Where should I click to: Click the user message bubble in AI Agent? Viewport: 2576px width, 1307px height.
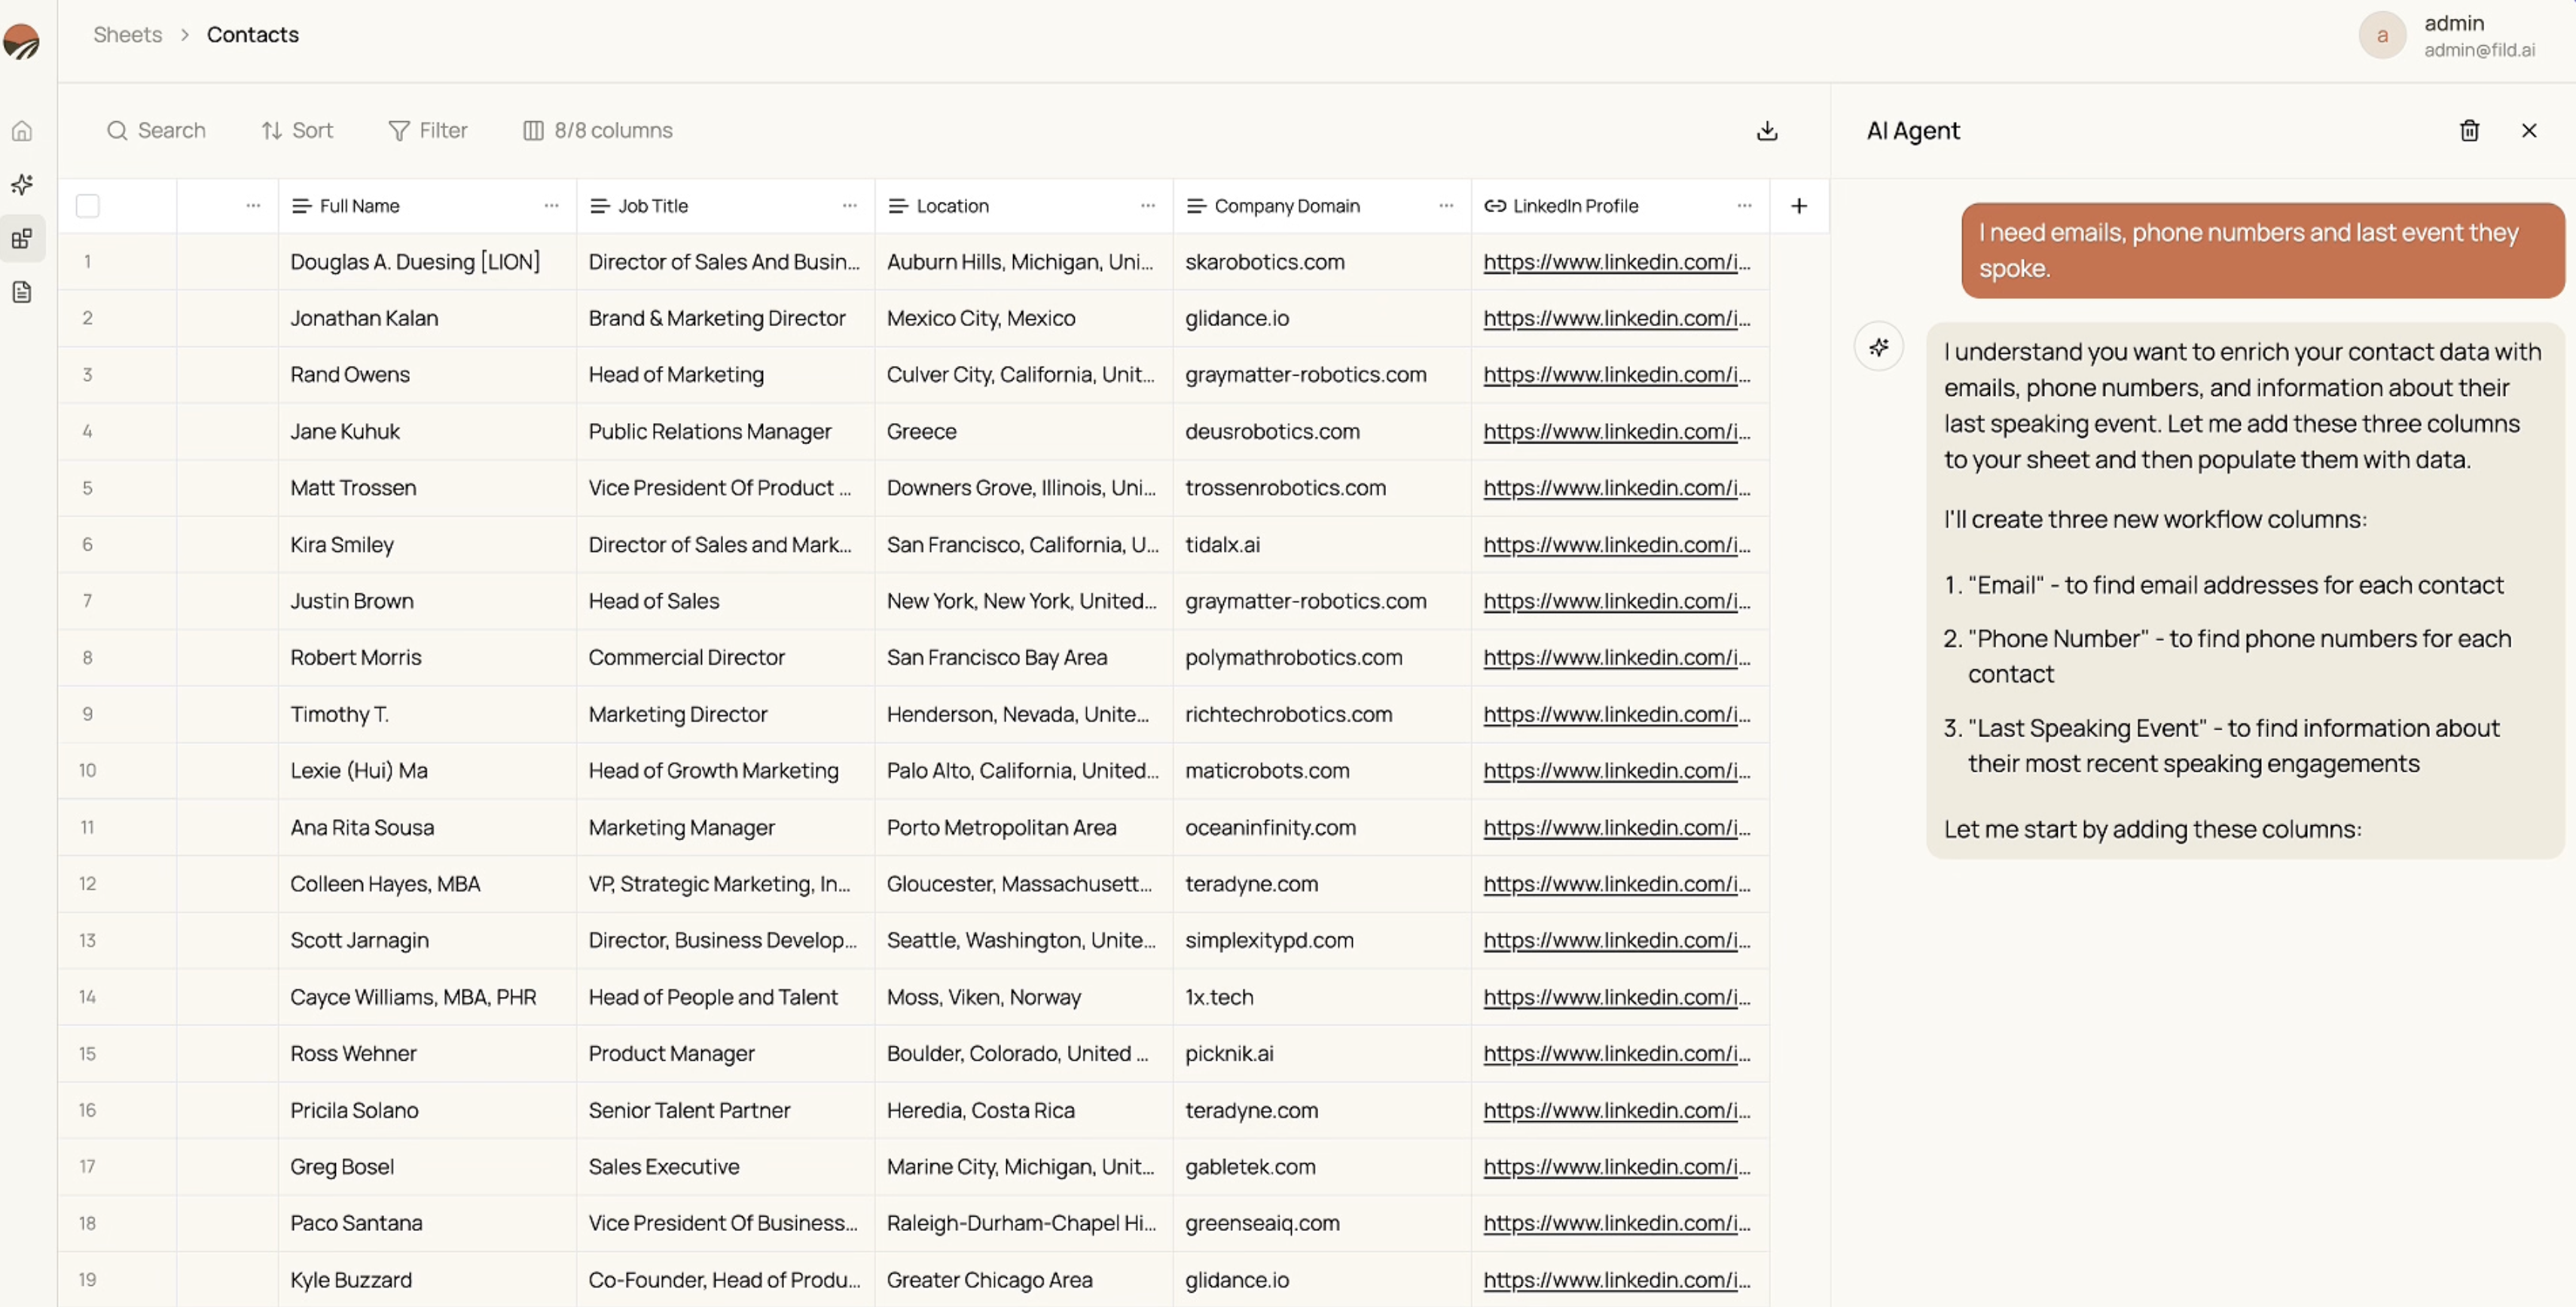[2262, 251]
